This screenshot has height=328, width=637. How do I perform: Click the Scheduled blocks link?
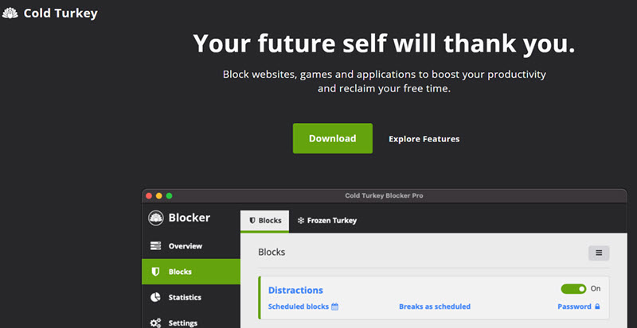pos(299,307)
